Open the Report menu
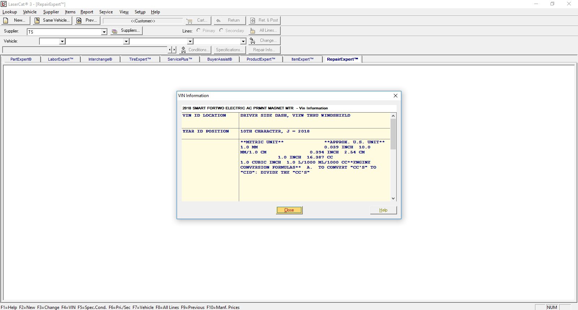The width and height of the screenshot is (578, 310). tap(87, 12)
